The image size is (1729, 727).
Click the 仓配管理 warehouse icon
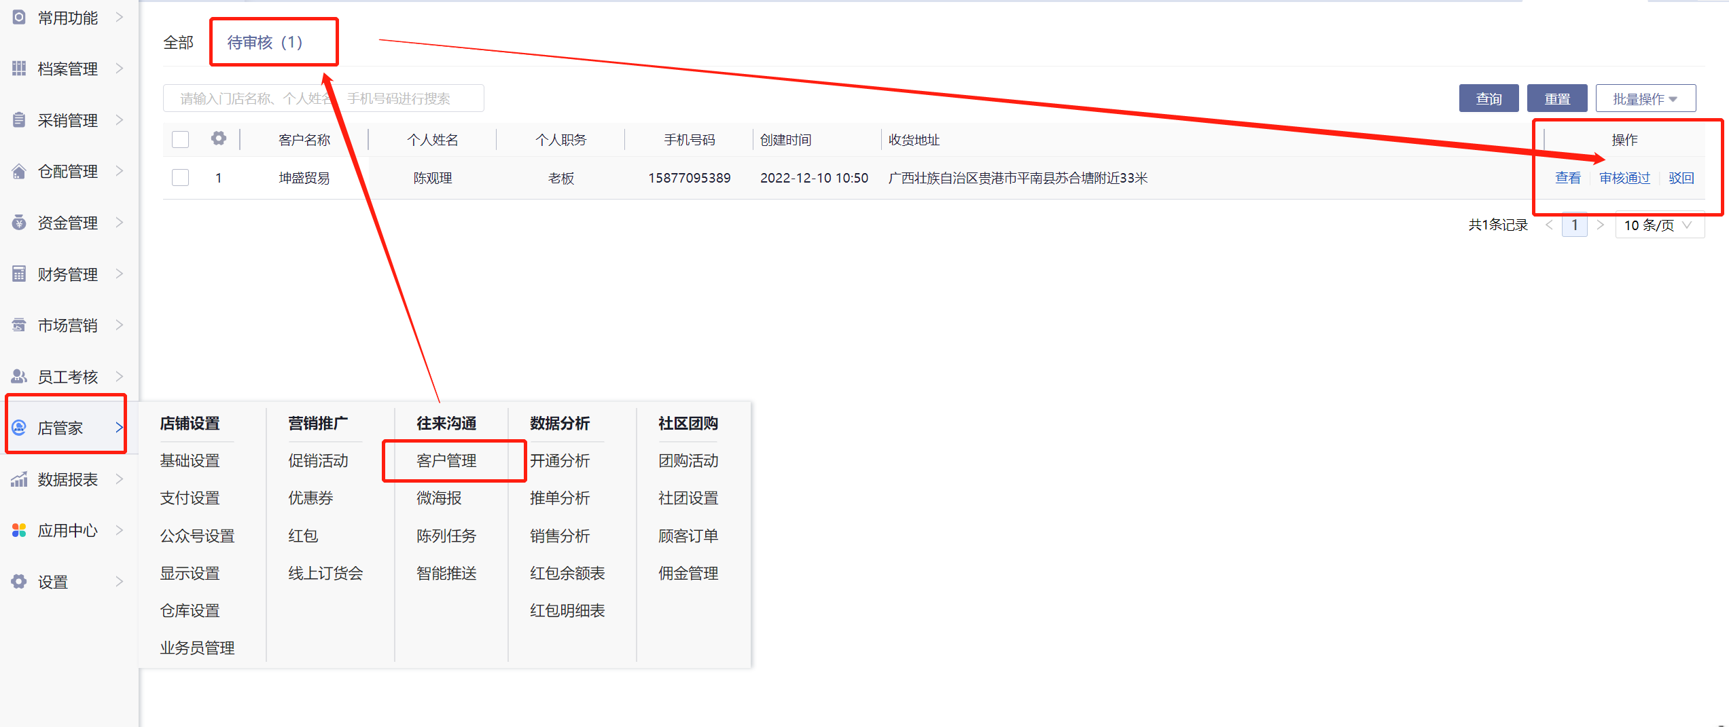pos(19,171)
